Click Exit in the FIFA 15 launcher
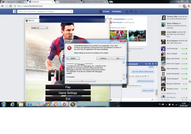 (68, 99)
